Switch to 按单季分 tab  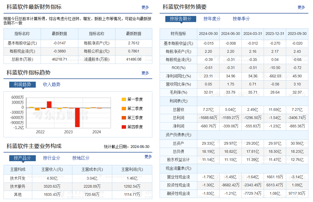(241, 19)
